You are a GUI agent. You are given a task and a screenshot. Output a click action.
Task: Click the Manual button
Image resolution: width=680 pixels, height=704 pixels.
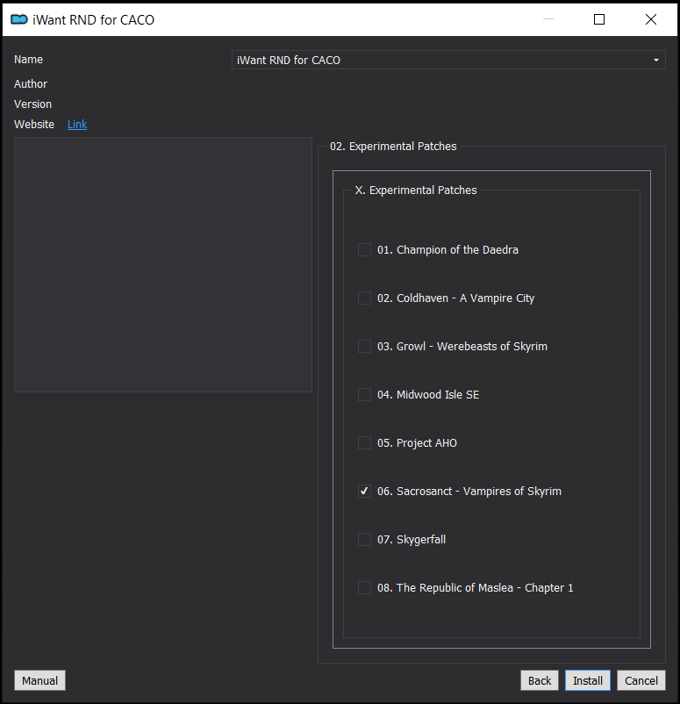click(x=40, y=680)
